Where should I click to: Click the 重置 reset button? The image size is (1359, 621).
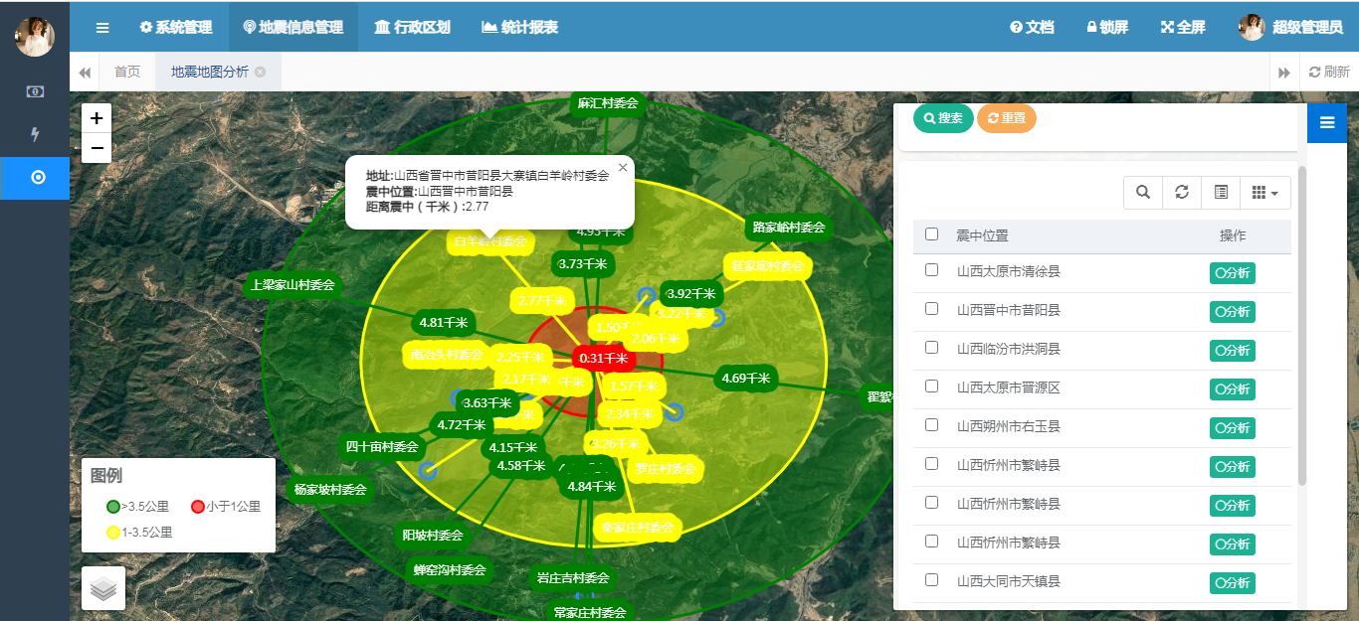point(1007,118)
